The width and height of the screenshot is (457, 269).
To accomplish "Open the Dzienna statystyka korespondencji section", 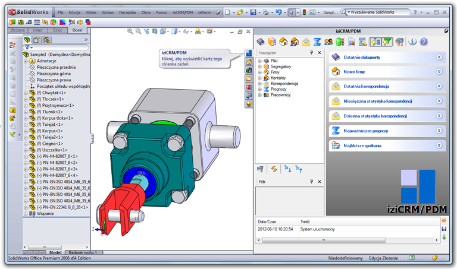I will point(387,116).
